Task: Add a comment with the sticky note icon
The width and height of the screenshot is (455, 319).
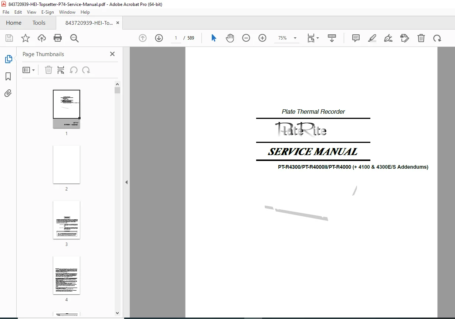Action: (356, 38)
